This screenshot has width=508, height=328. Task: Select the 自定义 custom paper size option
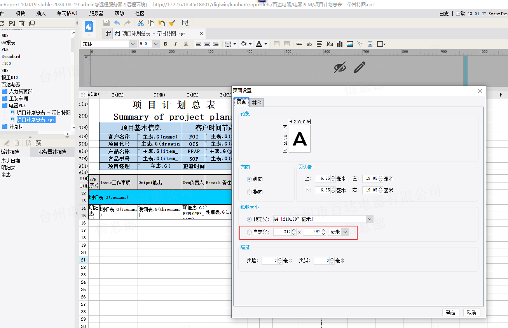click(250, 232)
